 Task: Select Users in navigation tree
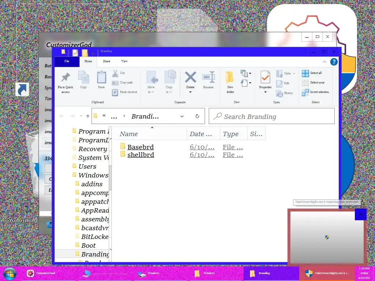point(87,166)
